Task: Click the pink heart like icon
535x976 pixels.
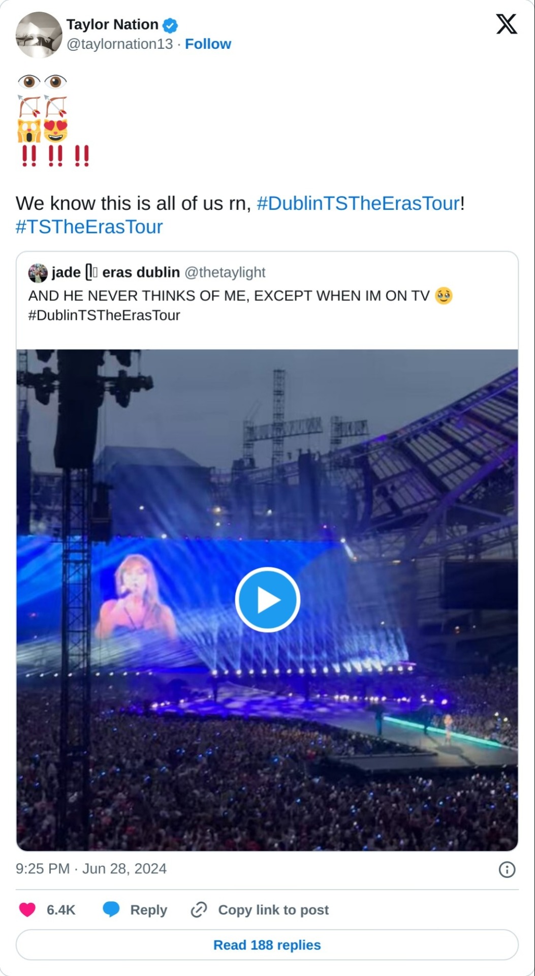Action: coord(27,909)
